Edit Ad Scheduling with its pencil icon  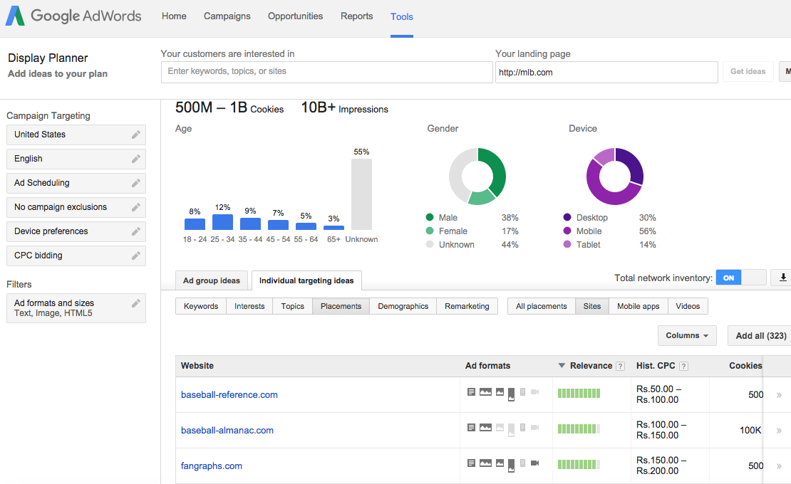click(x=135, y=183)
